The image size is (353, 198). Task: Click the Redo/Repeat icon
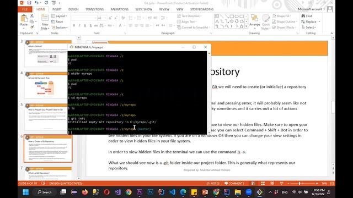[x=46, y=3]
